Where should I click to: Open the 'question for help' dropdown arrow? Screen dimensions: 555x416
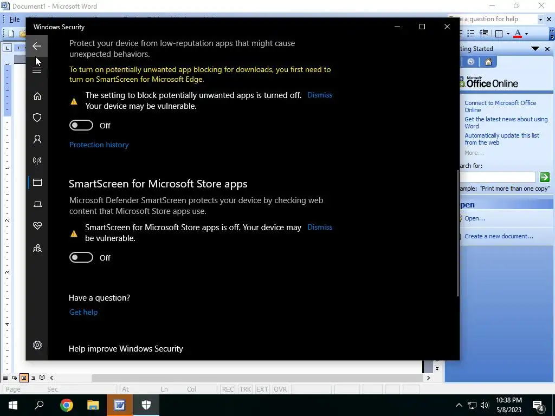click(x=540, y=19)
